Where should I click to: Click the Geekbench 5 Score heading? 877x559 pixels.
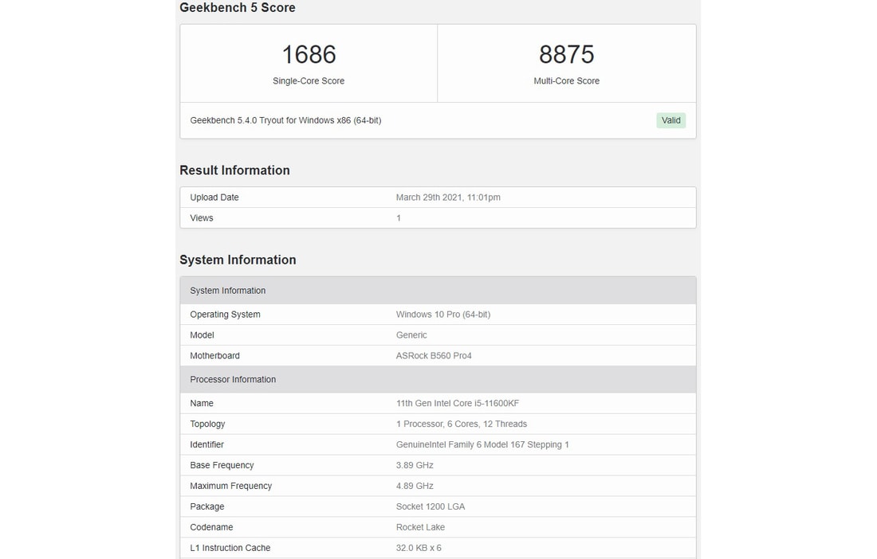238,8
